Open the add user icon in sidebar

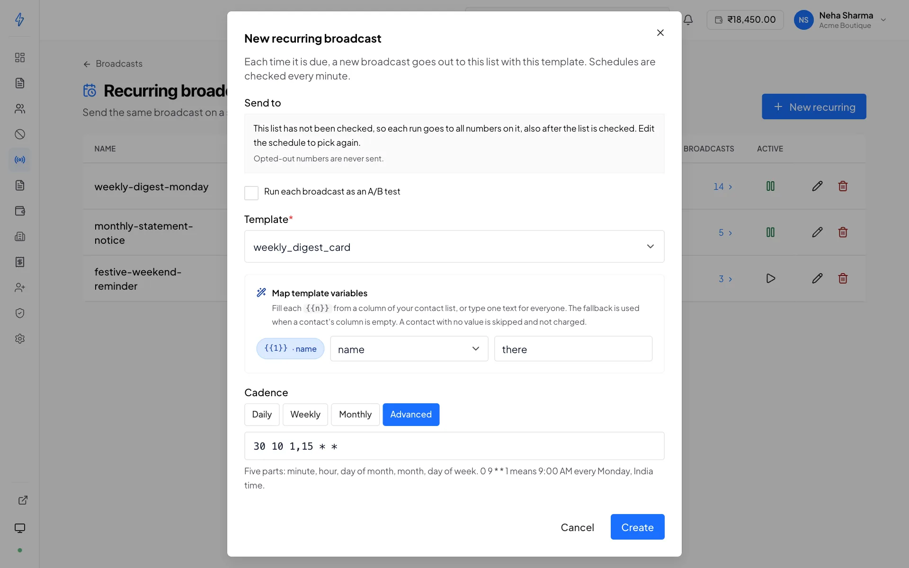[x=20, y=288]
